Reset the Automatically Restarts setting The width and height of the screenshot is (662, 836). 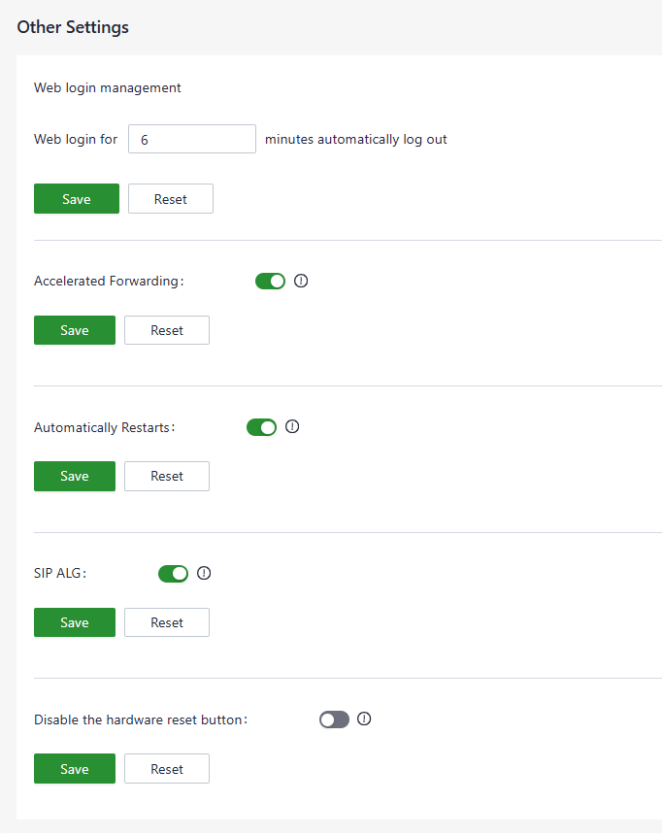pos(167,476)
